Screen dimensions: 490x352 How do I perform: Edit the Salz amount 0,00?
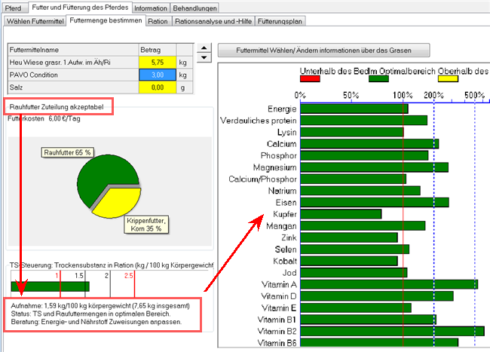click(x=158, y=87)
